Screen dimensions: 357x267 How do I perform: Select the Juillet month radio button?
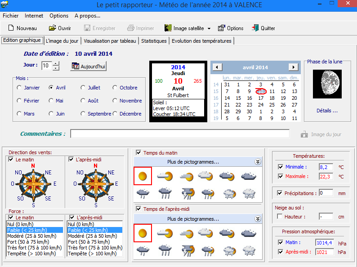(x=83, y=88)
